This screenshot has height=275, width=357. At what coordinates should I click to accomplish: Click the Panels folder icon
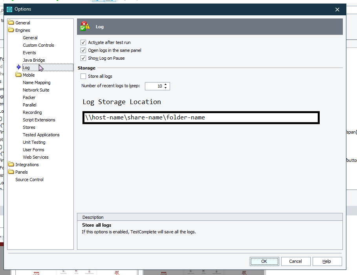[11, 172]
